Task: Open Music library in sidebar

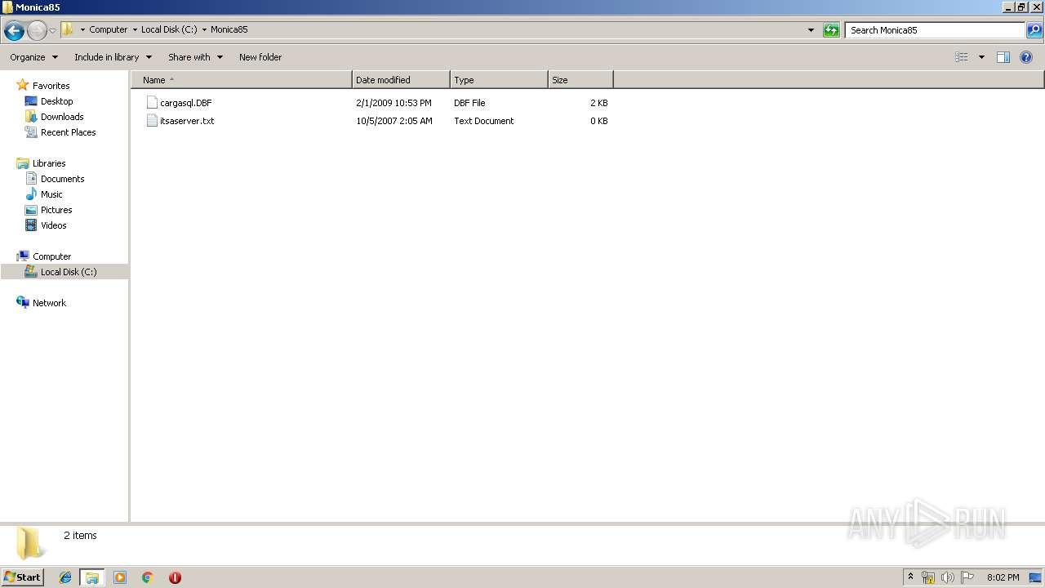Action: (x=51, y=194)
